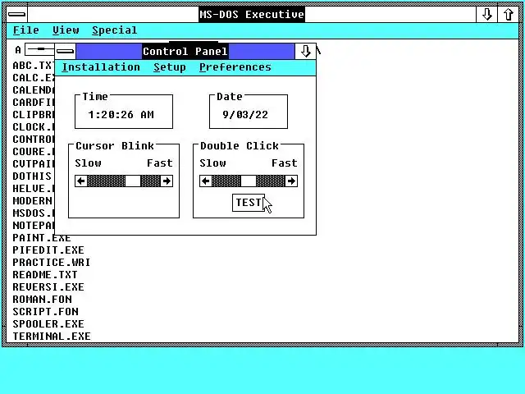Viewport: 525px width, 394px height.
Task: Open the Setup menu in Control Panel
Action: [x=170, y=67]
